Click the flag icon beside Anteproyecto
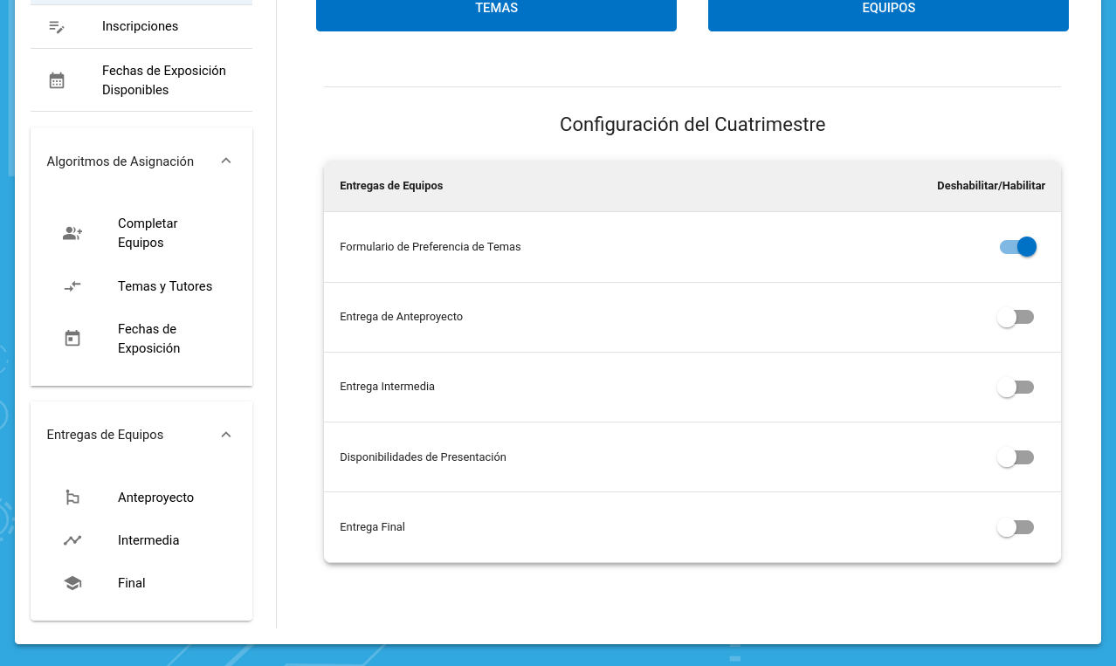The width and height of the screenshot is (1116, 666). [72, 498]
